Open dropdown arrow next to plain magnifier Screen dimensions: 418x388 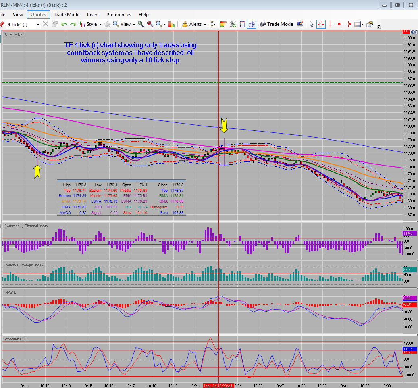tap(164, 25)
